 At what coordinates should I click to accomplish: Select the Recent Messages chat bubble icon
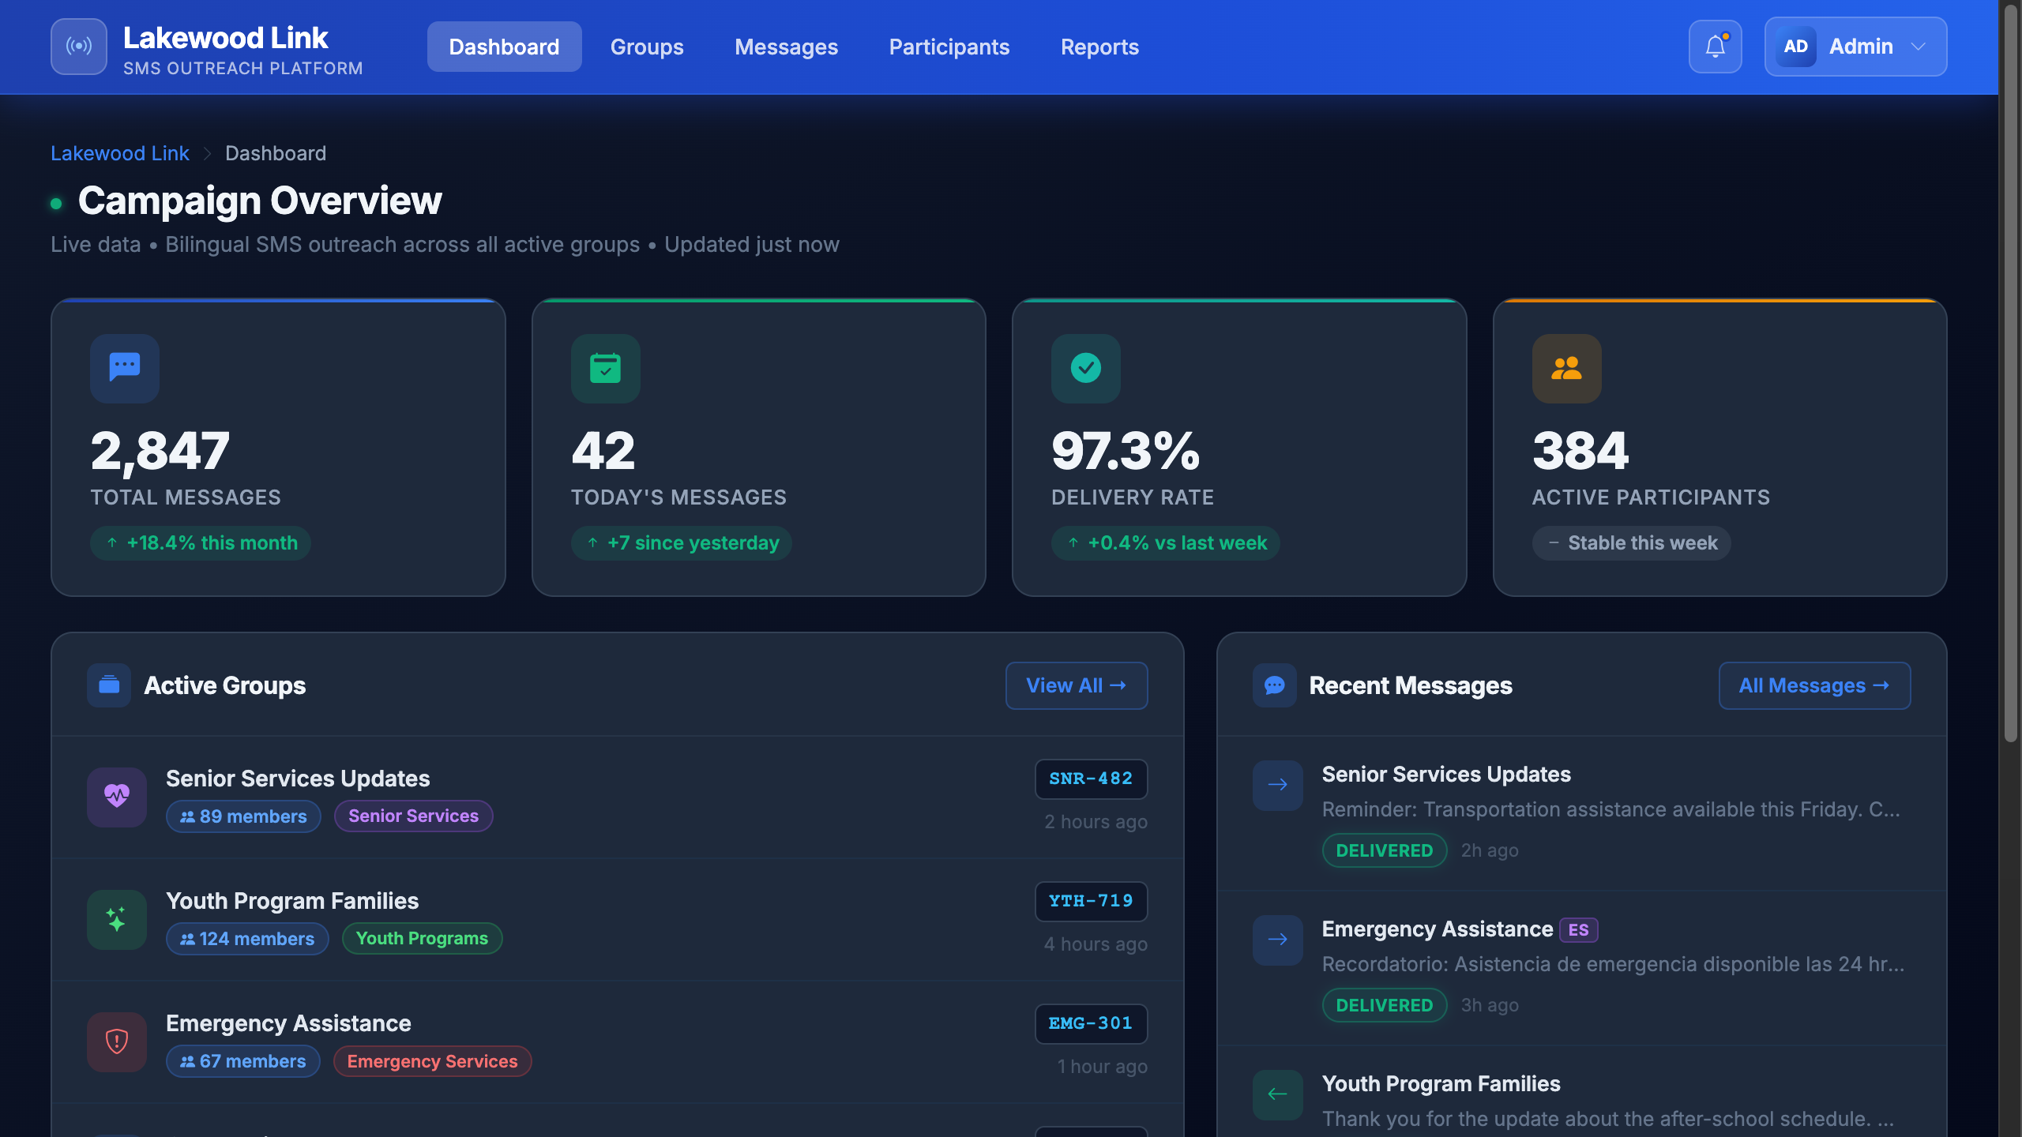click(1275, 685)
